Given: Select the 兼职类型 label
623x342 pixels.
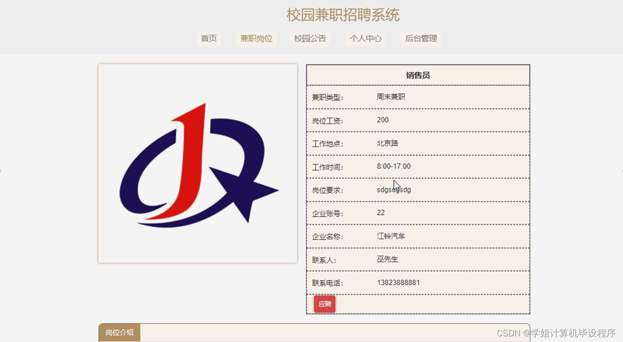Looking at the screenshot, I should (x=327, y=97).
